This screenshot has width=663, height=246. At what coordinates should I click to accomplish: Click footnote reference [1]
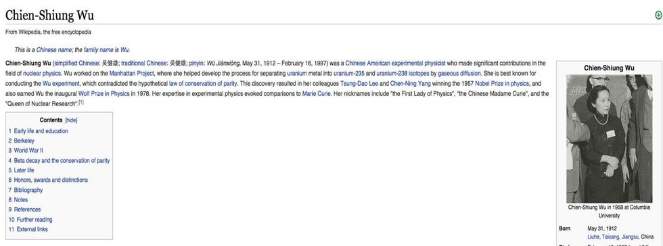[x=81, y=102]
